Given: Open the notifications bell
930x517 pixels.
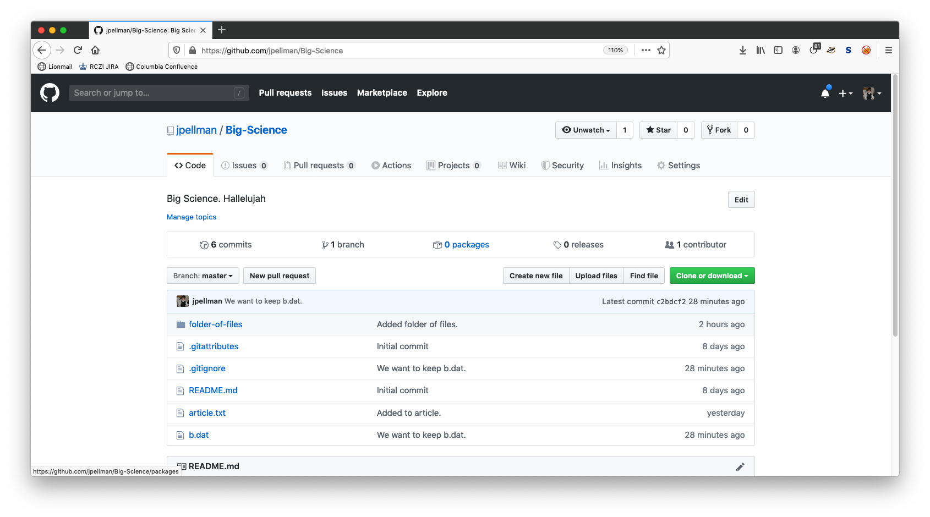Looking at the screenshot, I should (x=825, y=93).
